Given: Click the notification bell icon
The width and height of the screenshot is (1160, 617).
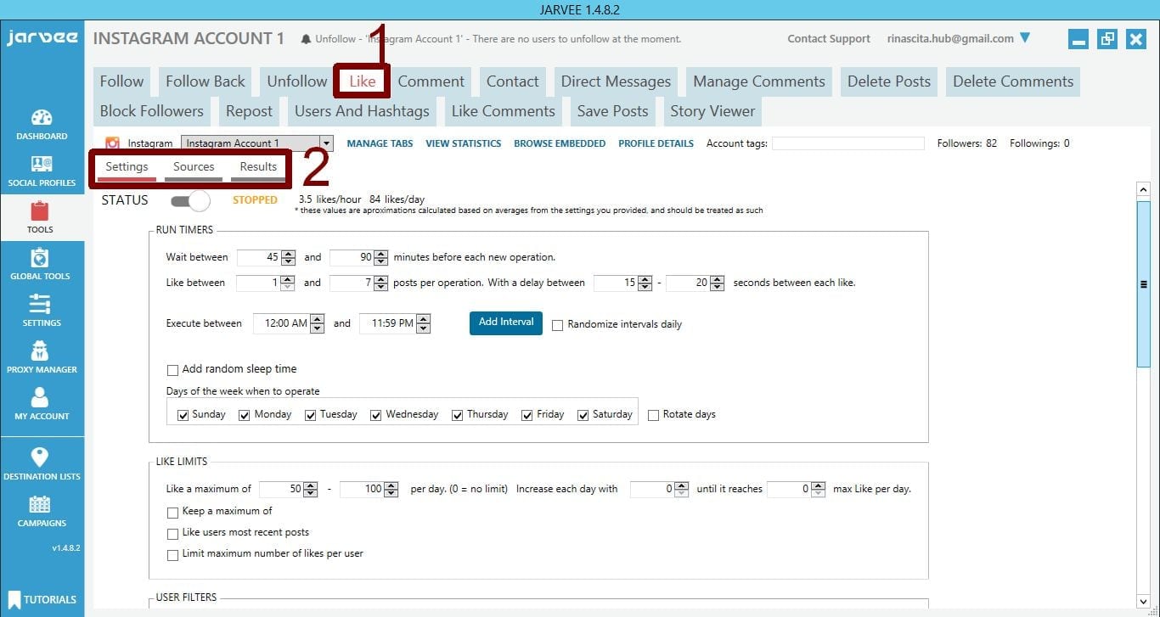Looking at the screenshot, I should [306, 39].
